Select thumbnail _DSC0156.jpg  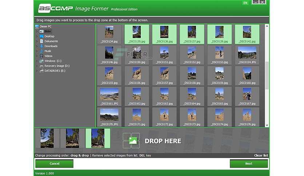point(137,76)
